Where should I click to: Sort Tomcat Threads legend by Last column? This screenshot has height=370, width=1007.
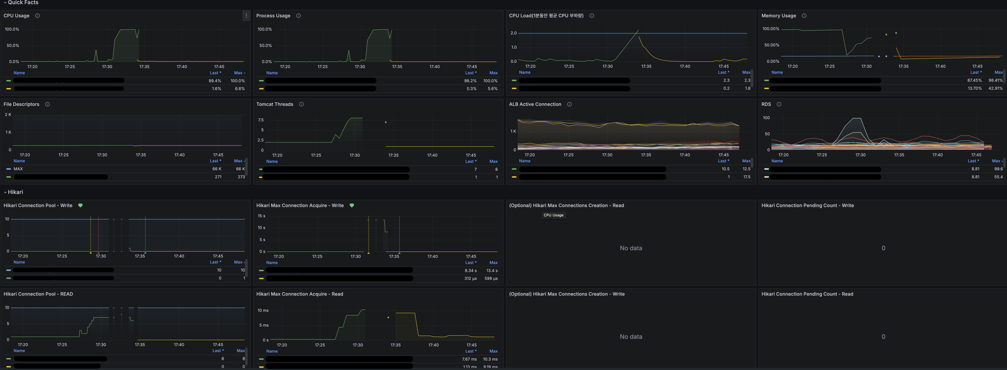470,162
